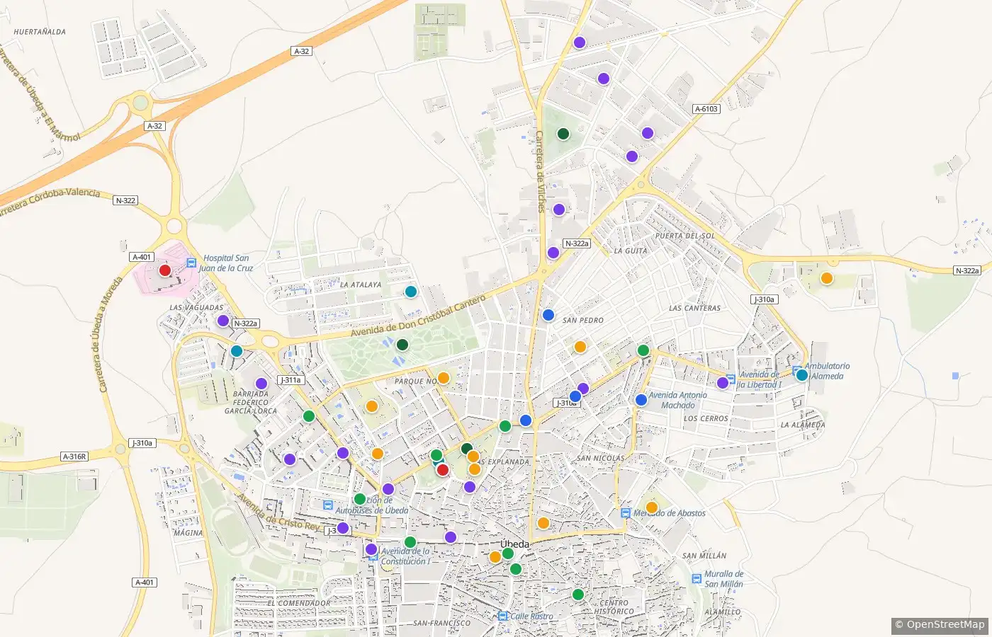Select the blue marker above San Pedro label
The height and width of the screenshot is (637, 992).
(548, 315)
